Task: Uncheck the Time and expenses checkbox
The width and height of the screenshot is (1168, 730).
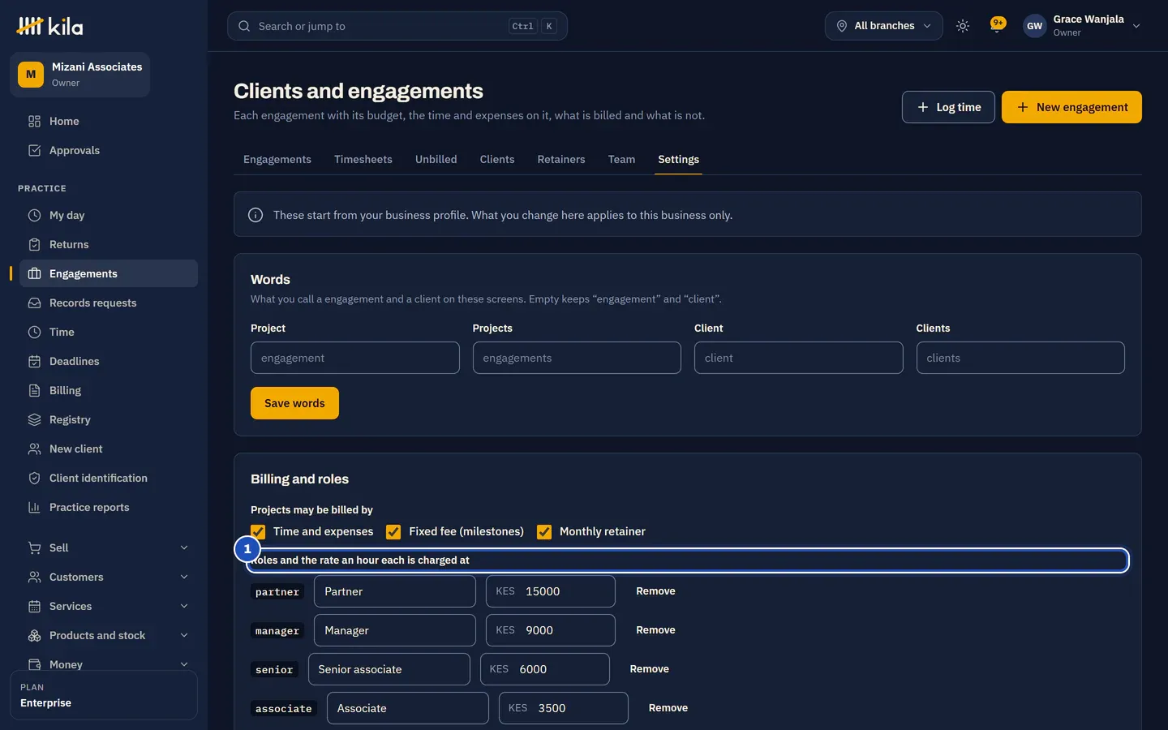Action: (x=259, y=532)
